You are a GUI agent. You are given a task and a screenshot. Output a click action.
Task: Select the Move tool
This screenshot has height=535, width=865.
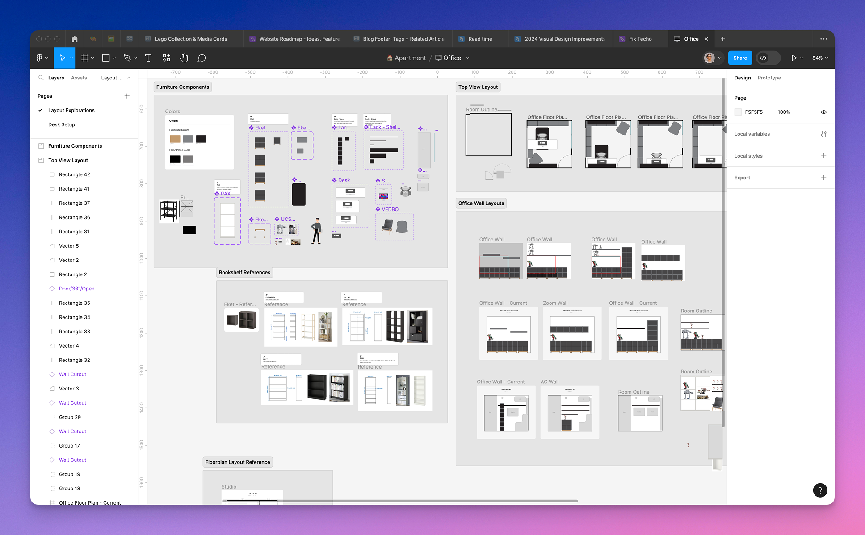(x=63, y=58)
